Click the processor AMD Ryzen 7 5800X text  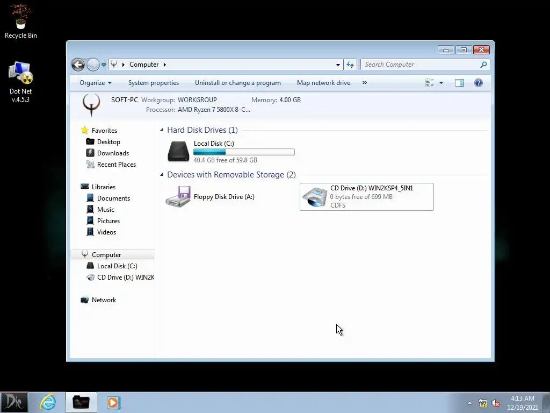pos(214,110)
